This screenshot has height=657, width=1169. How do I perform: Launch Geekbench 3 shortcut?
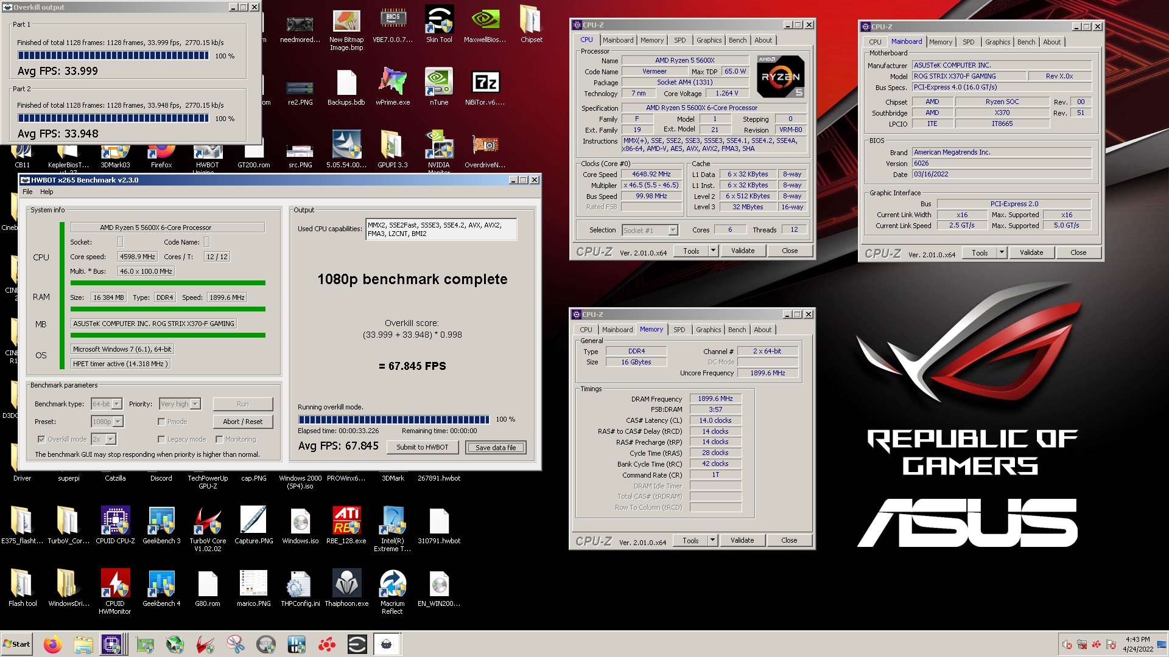coord(161,526)
